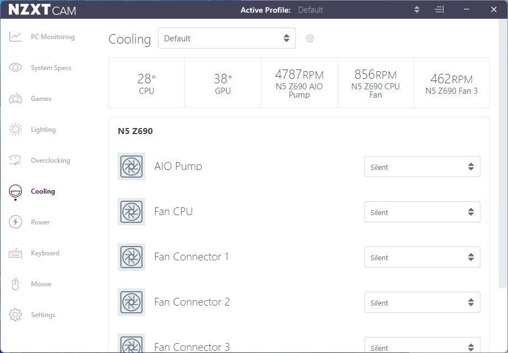Viewport: 508px width, 353px height.
Task: Click the Lighting sun icon
Action: (x=15, y=130)
